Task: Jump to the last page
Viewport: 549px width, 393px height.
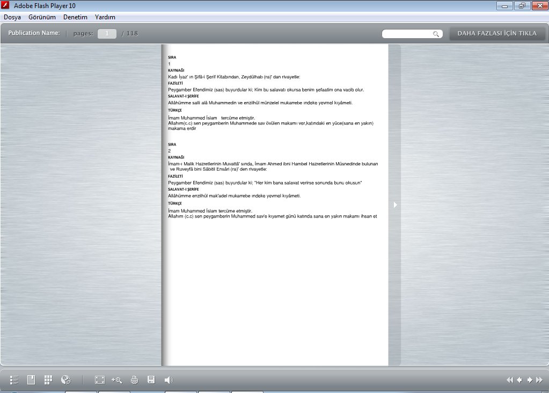Action: click(x=539, y=380)
